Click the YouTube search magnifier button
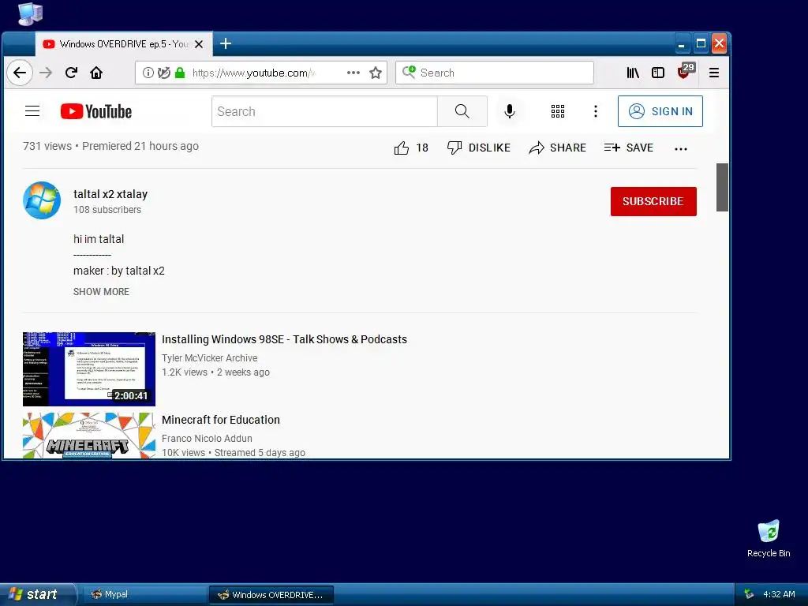This screenshot has height=606, width=808. [462, 111]
